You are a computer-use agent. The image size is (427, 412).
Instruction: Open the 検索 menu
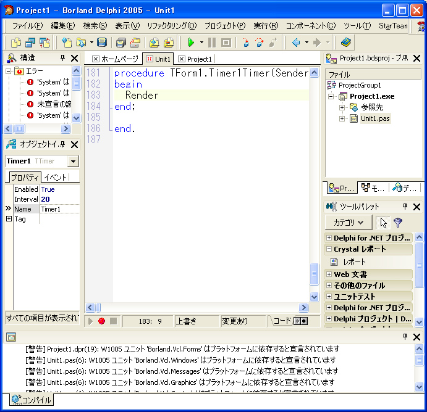[x=95, y=26]
